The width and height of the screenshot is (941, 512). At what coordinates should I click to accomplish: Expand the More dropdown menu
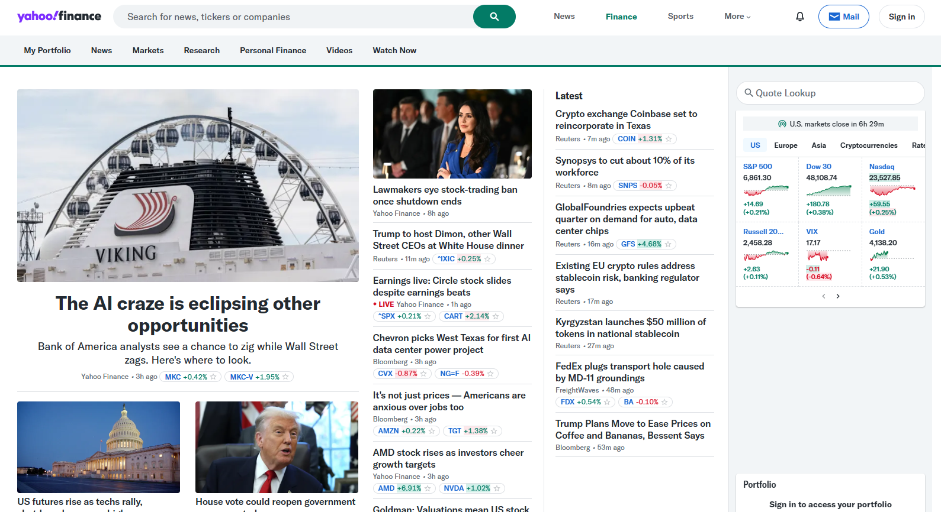pos(737,17)
